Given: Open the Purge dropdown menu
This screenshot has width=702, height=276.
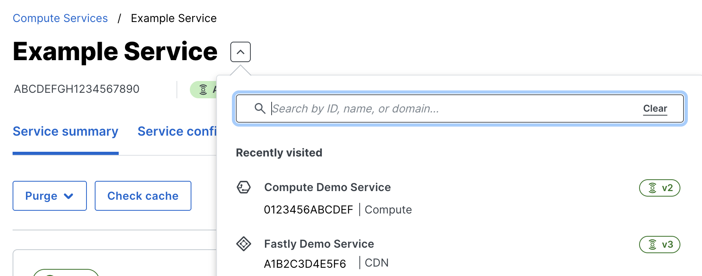Looking at the screenshot, I should (x=49, y=196).
